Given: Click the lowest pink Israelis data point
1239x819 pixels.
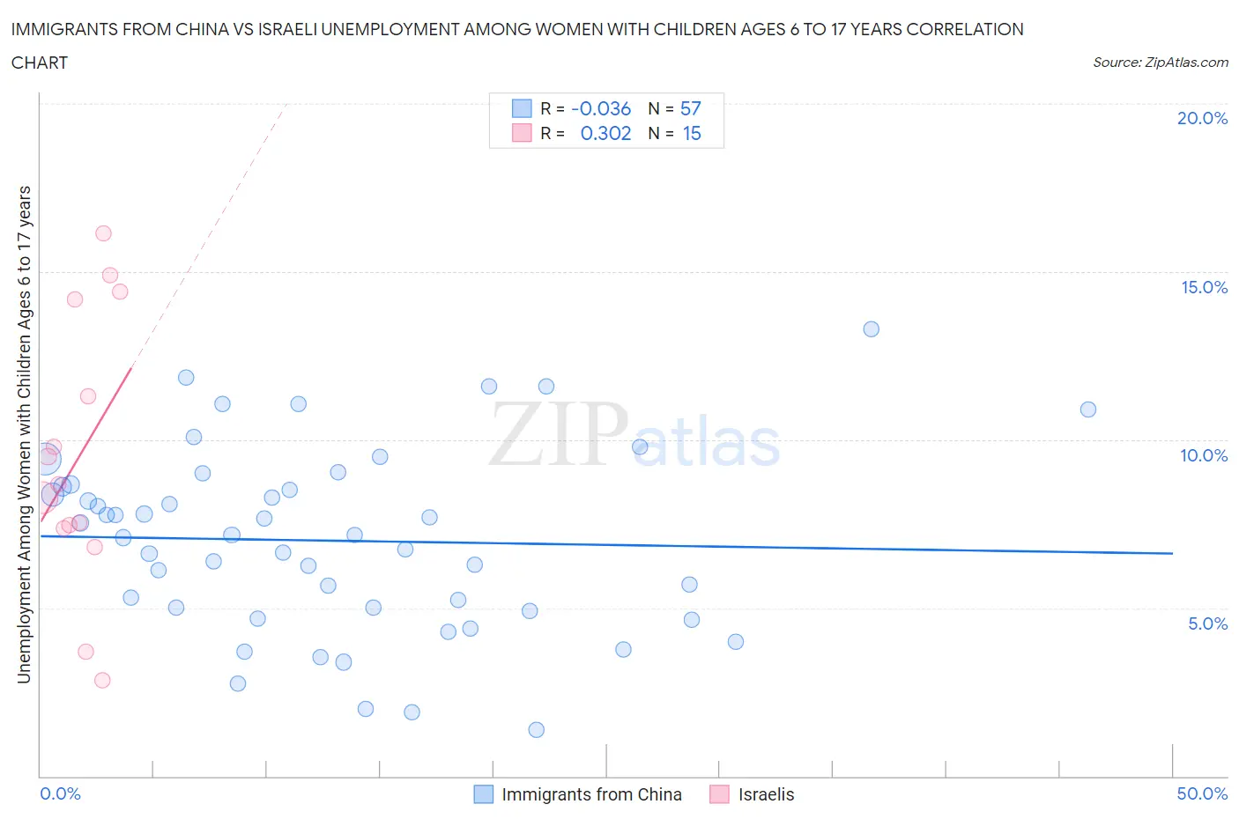Looking at the screenshot, I should [x=102, y=680].
